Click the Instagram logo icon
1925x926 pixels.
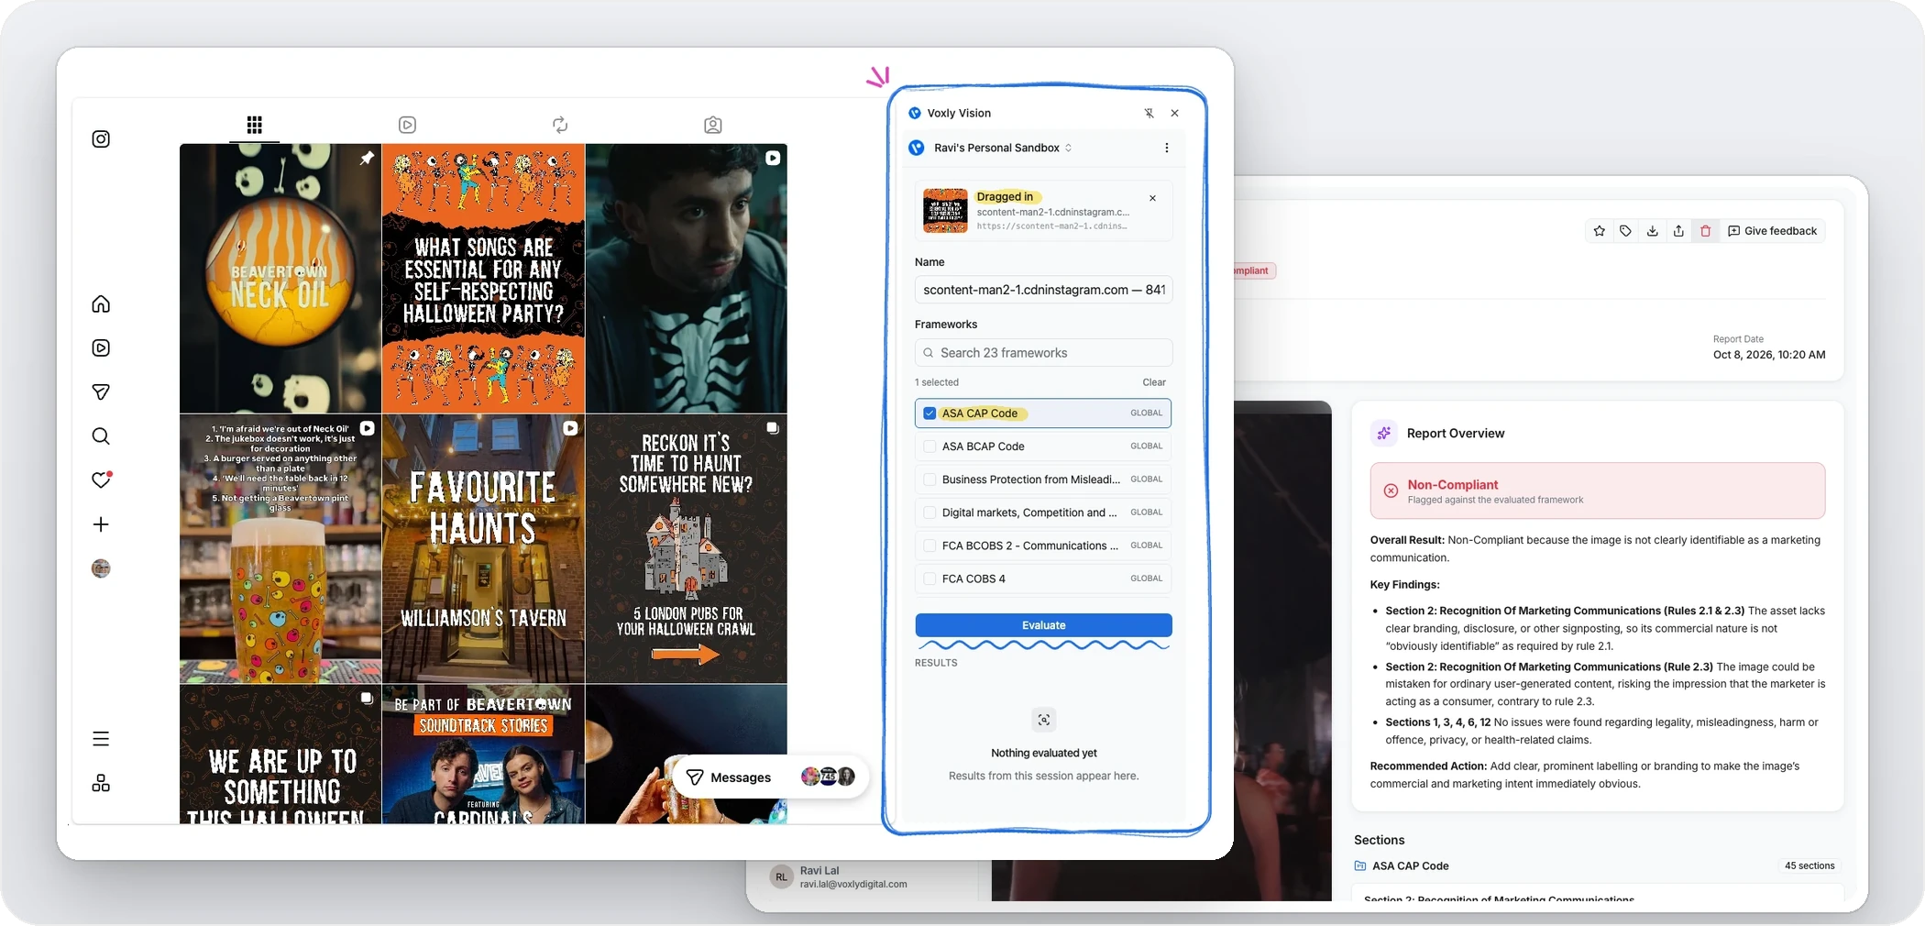[x=101, y=139]
